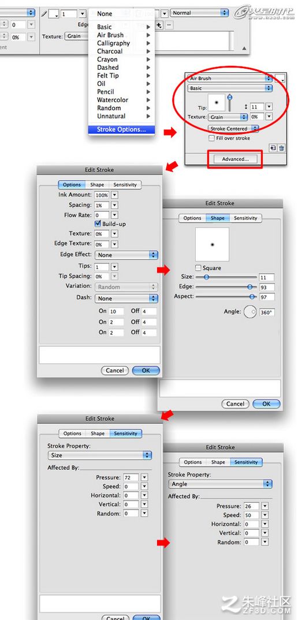Switch to Shape tab in Edit Stroke
The height and width of the screenshot is (620, 298).
click(97, 185)
